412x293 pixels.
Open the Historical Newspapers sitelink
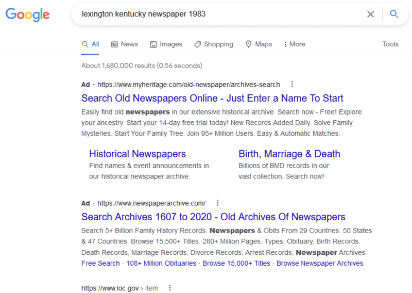(x=138, y=154)
